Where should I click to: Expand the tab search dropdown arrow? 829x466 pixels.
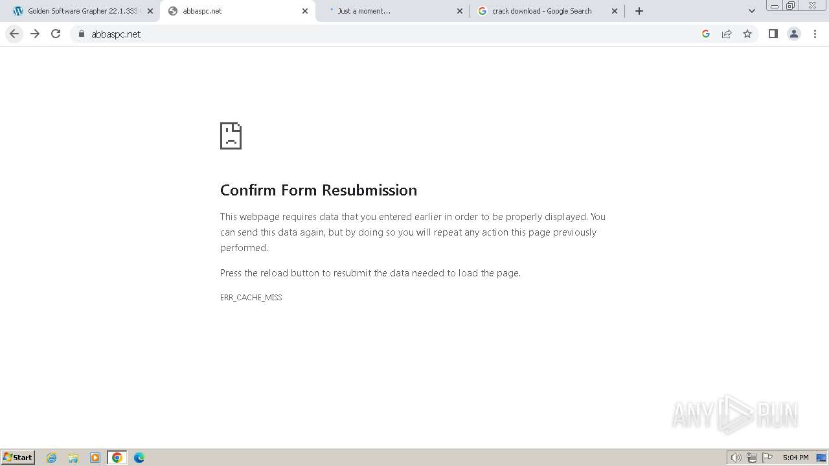point(752,11)
